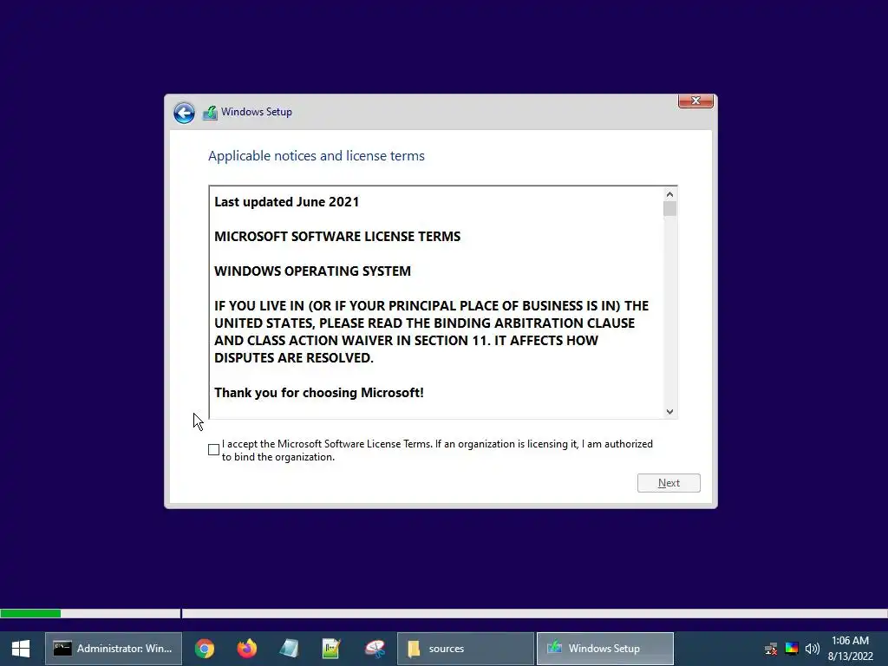
Task: Open the clock showing 1:06 AM
Action: 851,649
